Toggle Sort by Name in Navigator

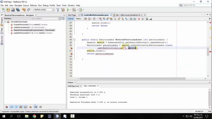coord(35,107)
